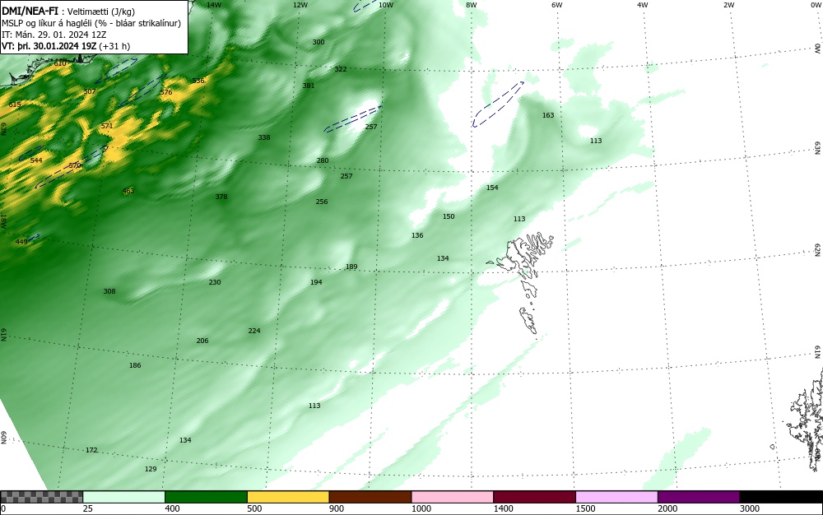Click the map value '507'

point(90,91)
